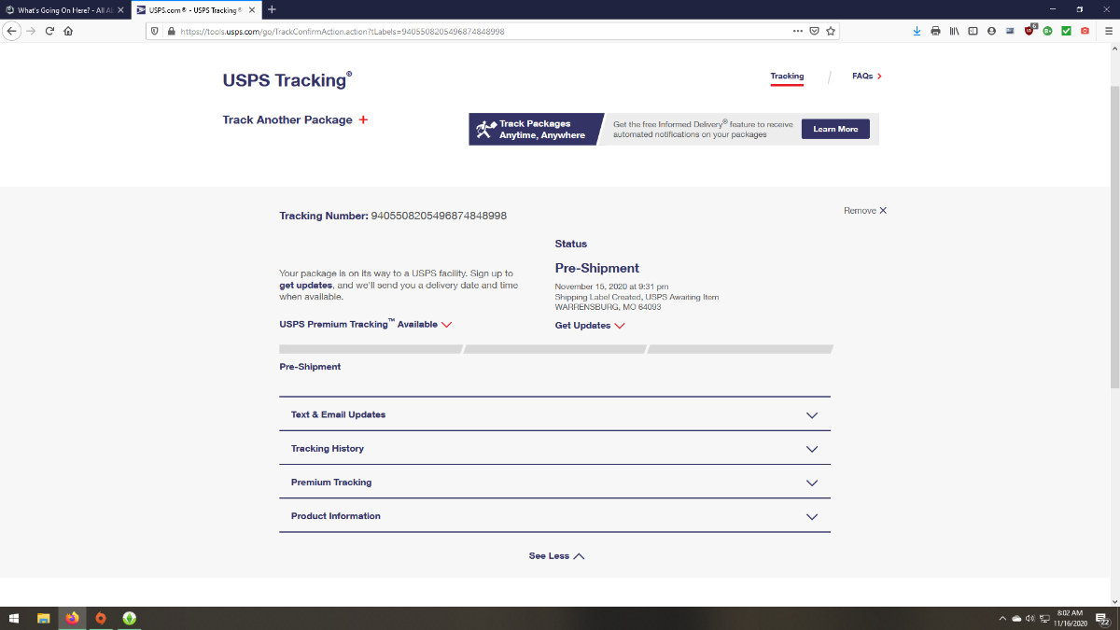Switch to What's Going On Here tab
This screenshot has height=630, width=1120.
click(65, 9)
